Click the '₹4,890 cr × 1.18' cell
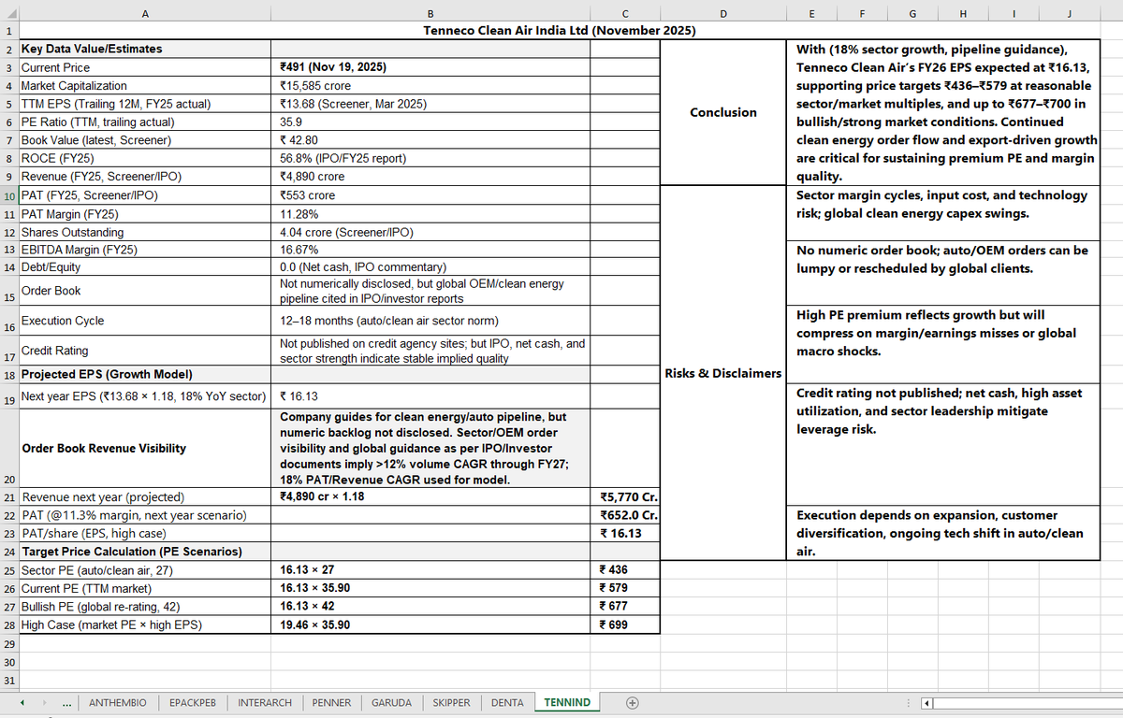 pyautogui.click(x=430, y=496)
